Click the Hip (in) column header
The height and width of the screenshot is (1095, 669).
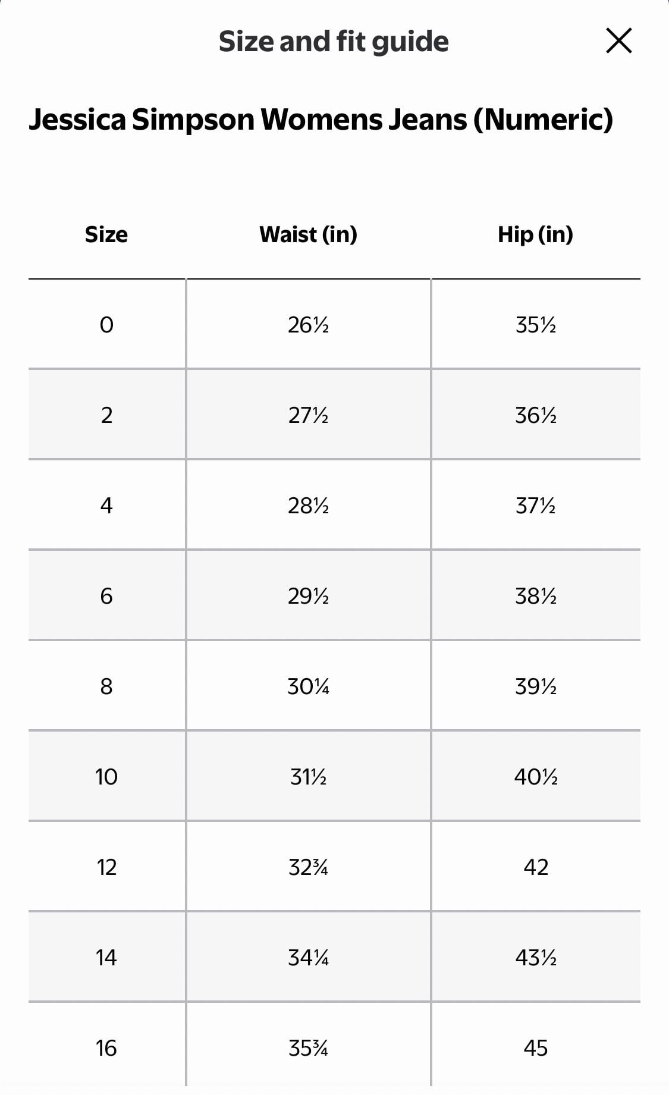[535, 234]
